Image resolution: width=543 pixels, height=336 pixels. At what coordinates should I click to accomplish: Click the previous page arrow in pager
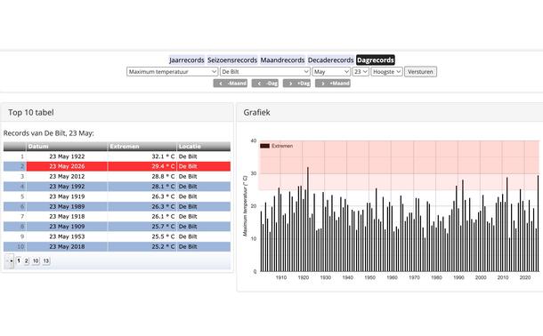click(x=10, y=260)
